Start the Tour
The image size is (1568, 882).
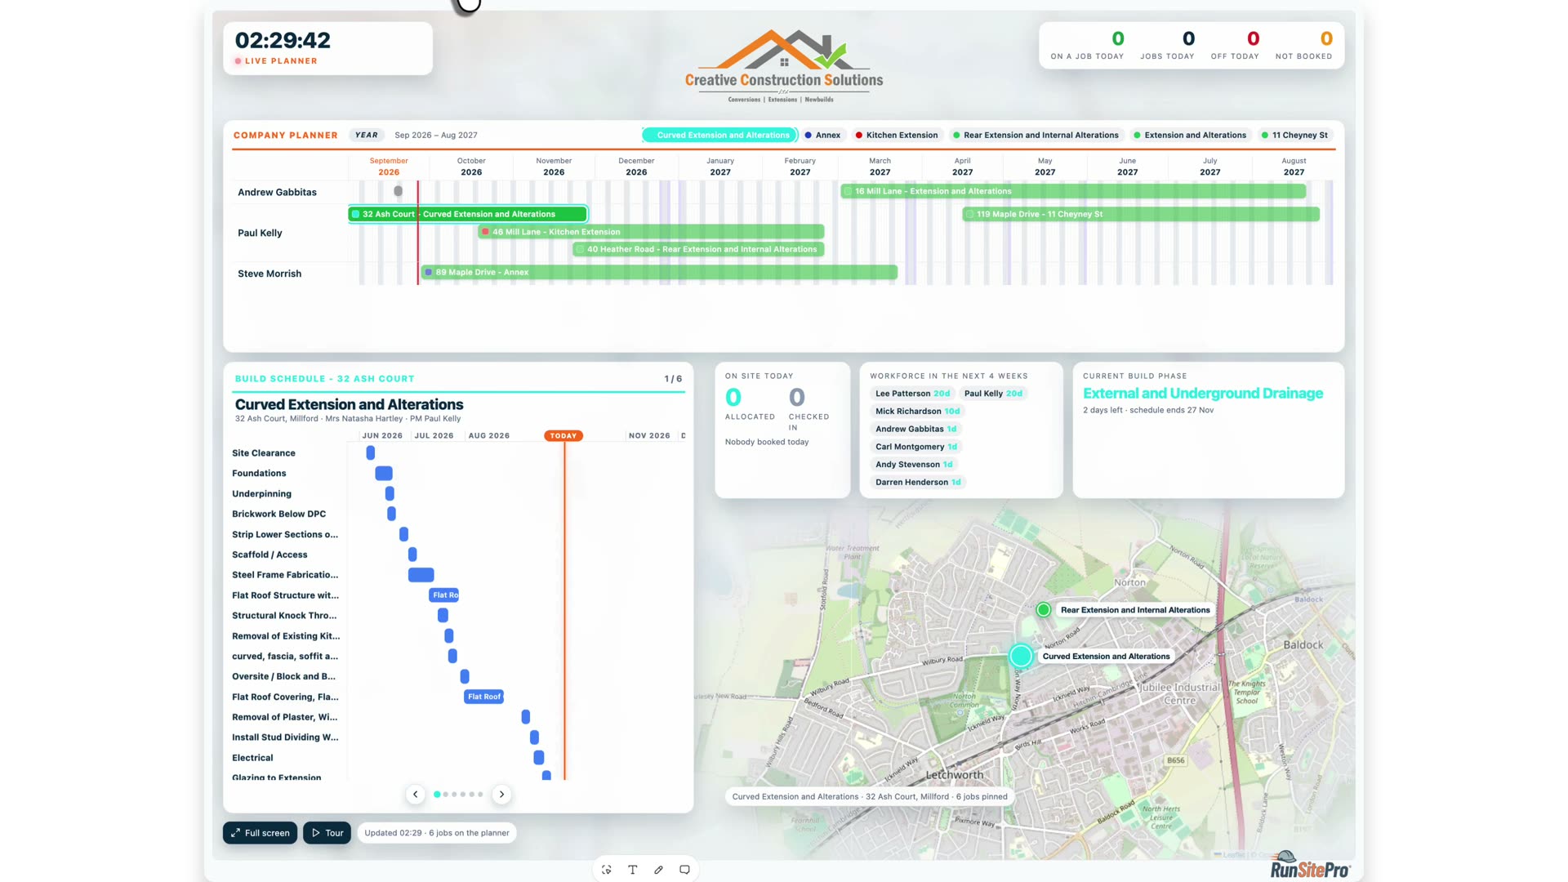point(327,833)
